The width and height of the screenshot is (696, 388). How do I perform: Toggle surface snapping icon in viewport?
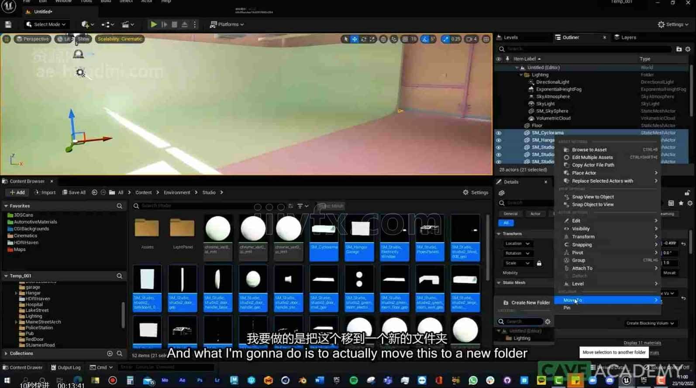click(394, 39)
